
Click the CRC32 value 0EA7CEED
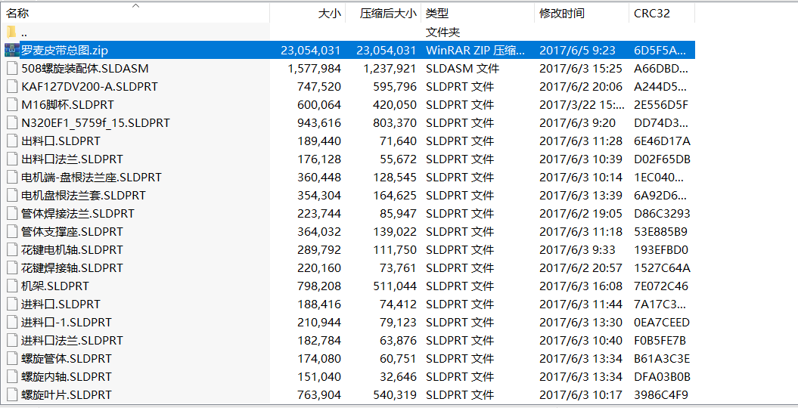pos(662,322)
